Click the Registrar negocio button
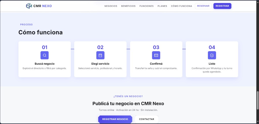 pyautogui.click(x=115, y=119)
